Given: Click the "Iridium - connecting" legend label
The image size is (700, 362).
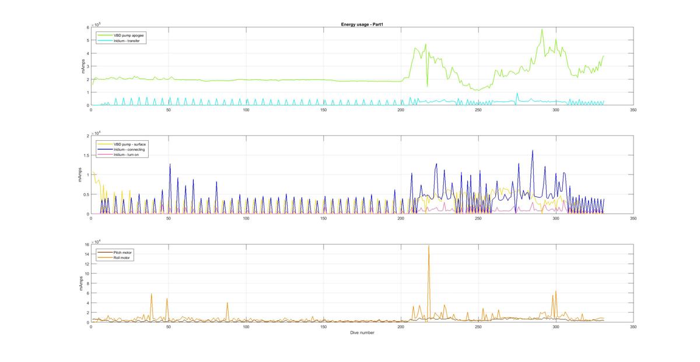Looking at the screenshot, I should [129, 150].
